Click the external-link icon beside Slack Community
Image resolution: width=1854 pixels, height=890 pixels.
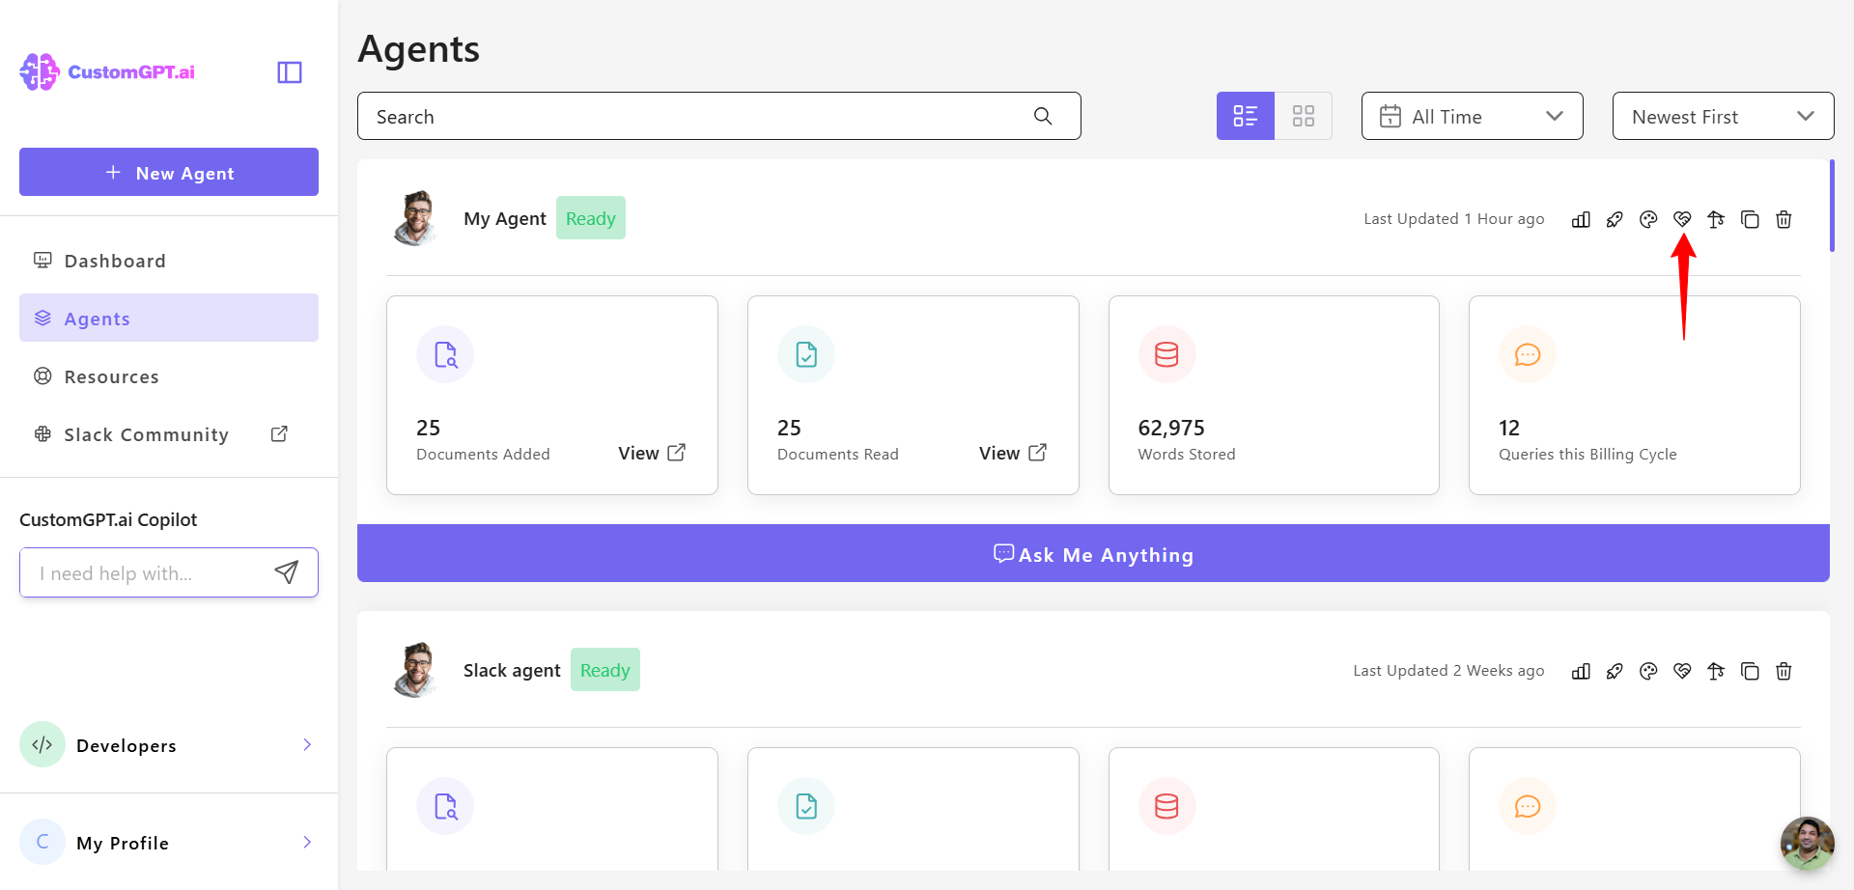tap(279, 434)
